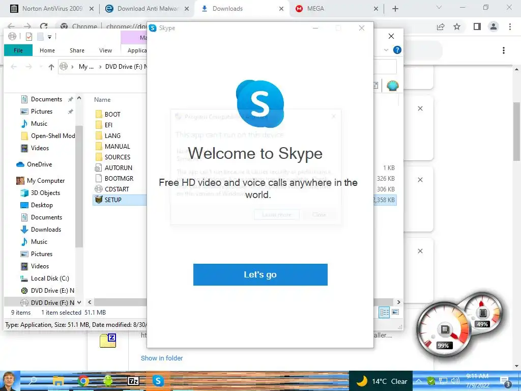
Task: Click the shell icon in Explorer toolbar
Action: click(x=392, y=86)
